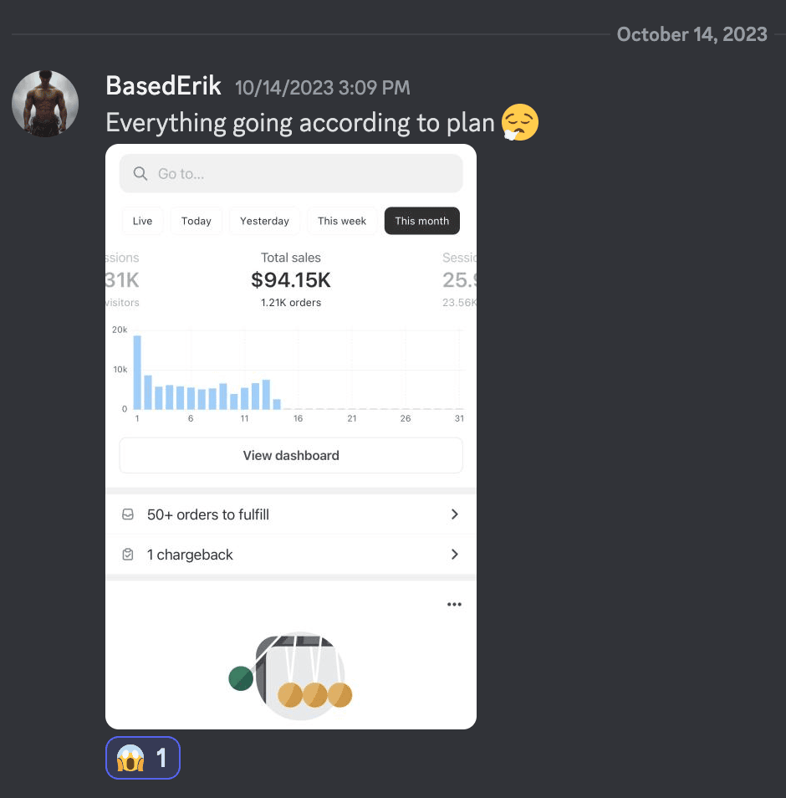786x798 pixels.
Task: Click the search magnifier icon
Action: click(140, 173)
